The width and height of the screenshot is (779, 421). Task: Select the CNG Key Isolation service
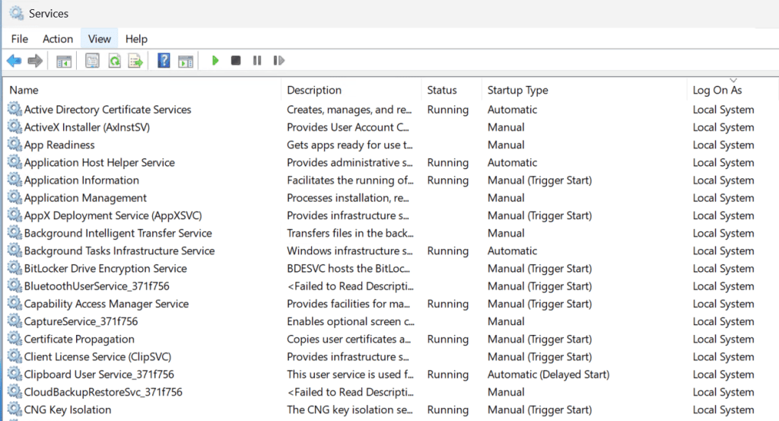pos(68,410)
